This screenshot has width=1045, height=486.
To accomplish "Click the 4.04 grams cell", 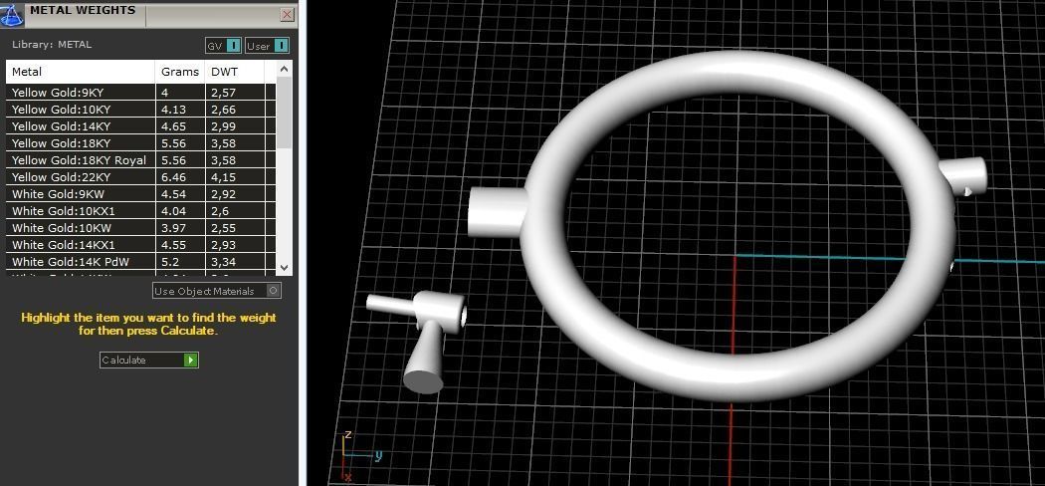I will [180, 211].
